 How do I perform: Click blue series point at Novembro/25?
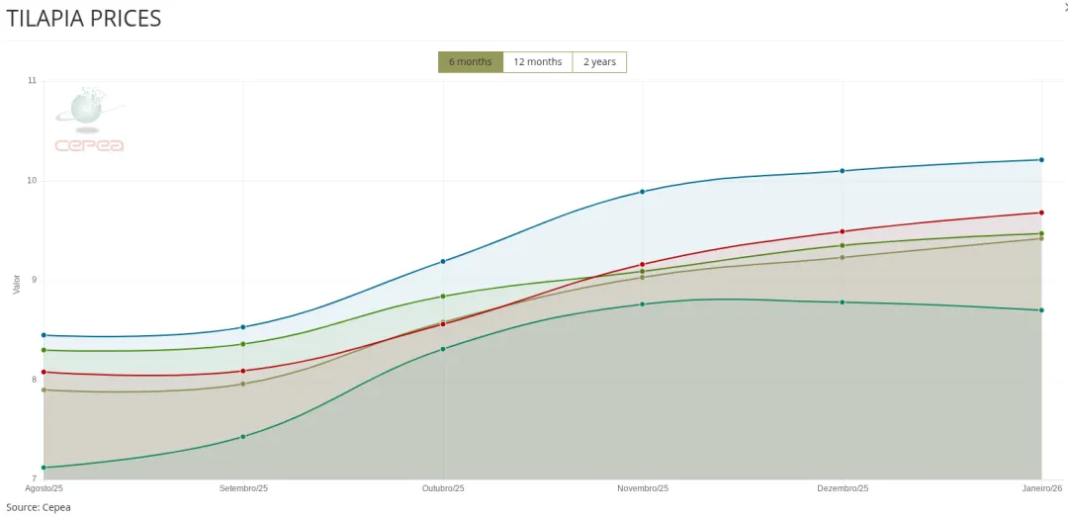(643, 192)
